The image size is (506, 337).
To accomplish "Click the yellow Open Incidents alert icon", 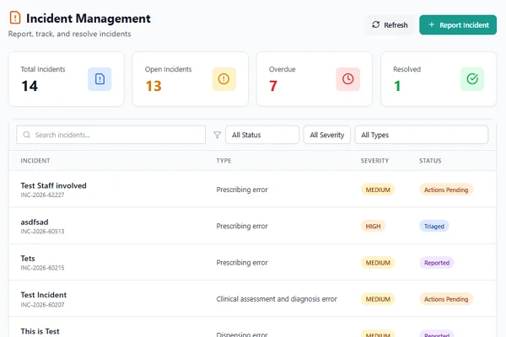I will pyautogui.click(x=223, y=79).
